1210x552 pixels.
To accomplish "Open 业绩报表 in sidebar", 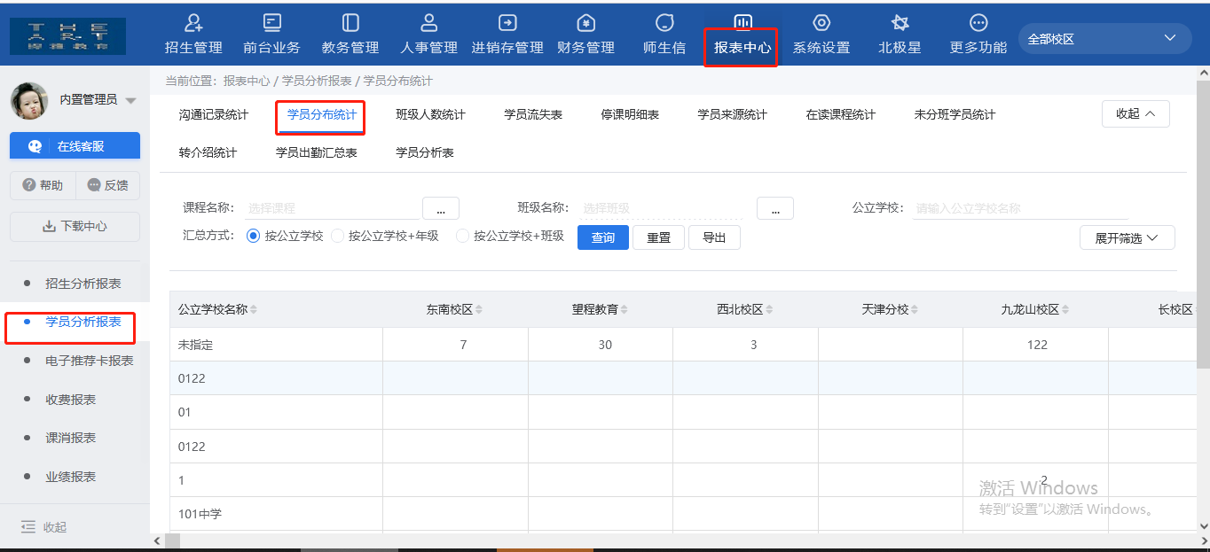I will 71,477.
